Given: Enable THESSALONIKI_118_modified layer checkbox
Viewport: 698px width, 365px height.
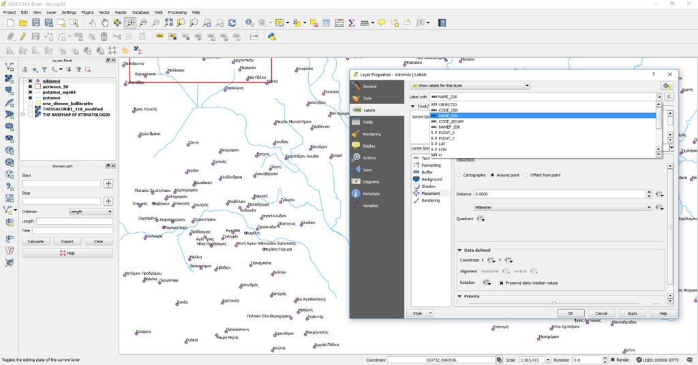Looking at the screenshot, I should click(x=30, y=109).
